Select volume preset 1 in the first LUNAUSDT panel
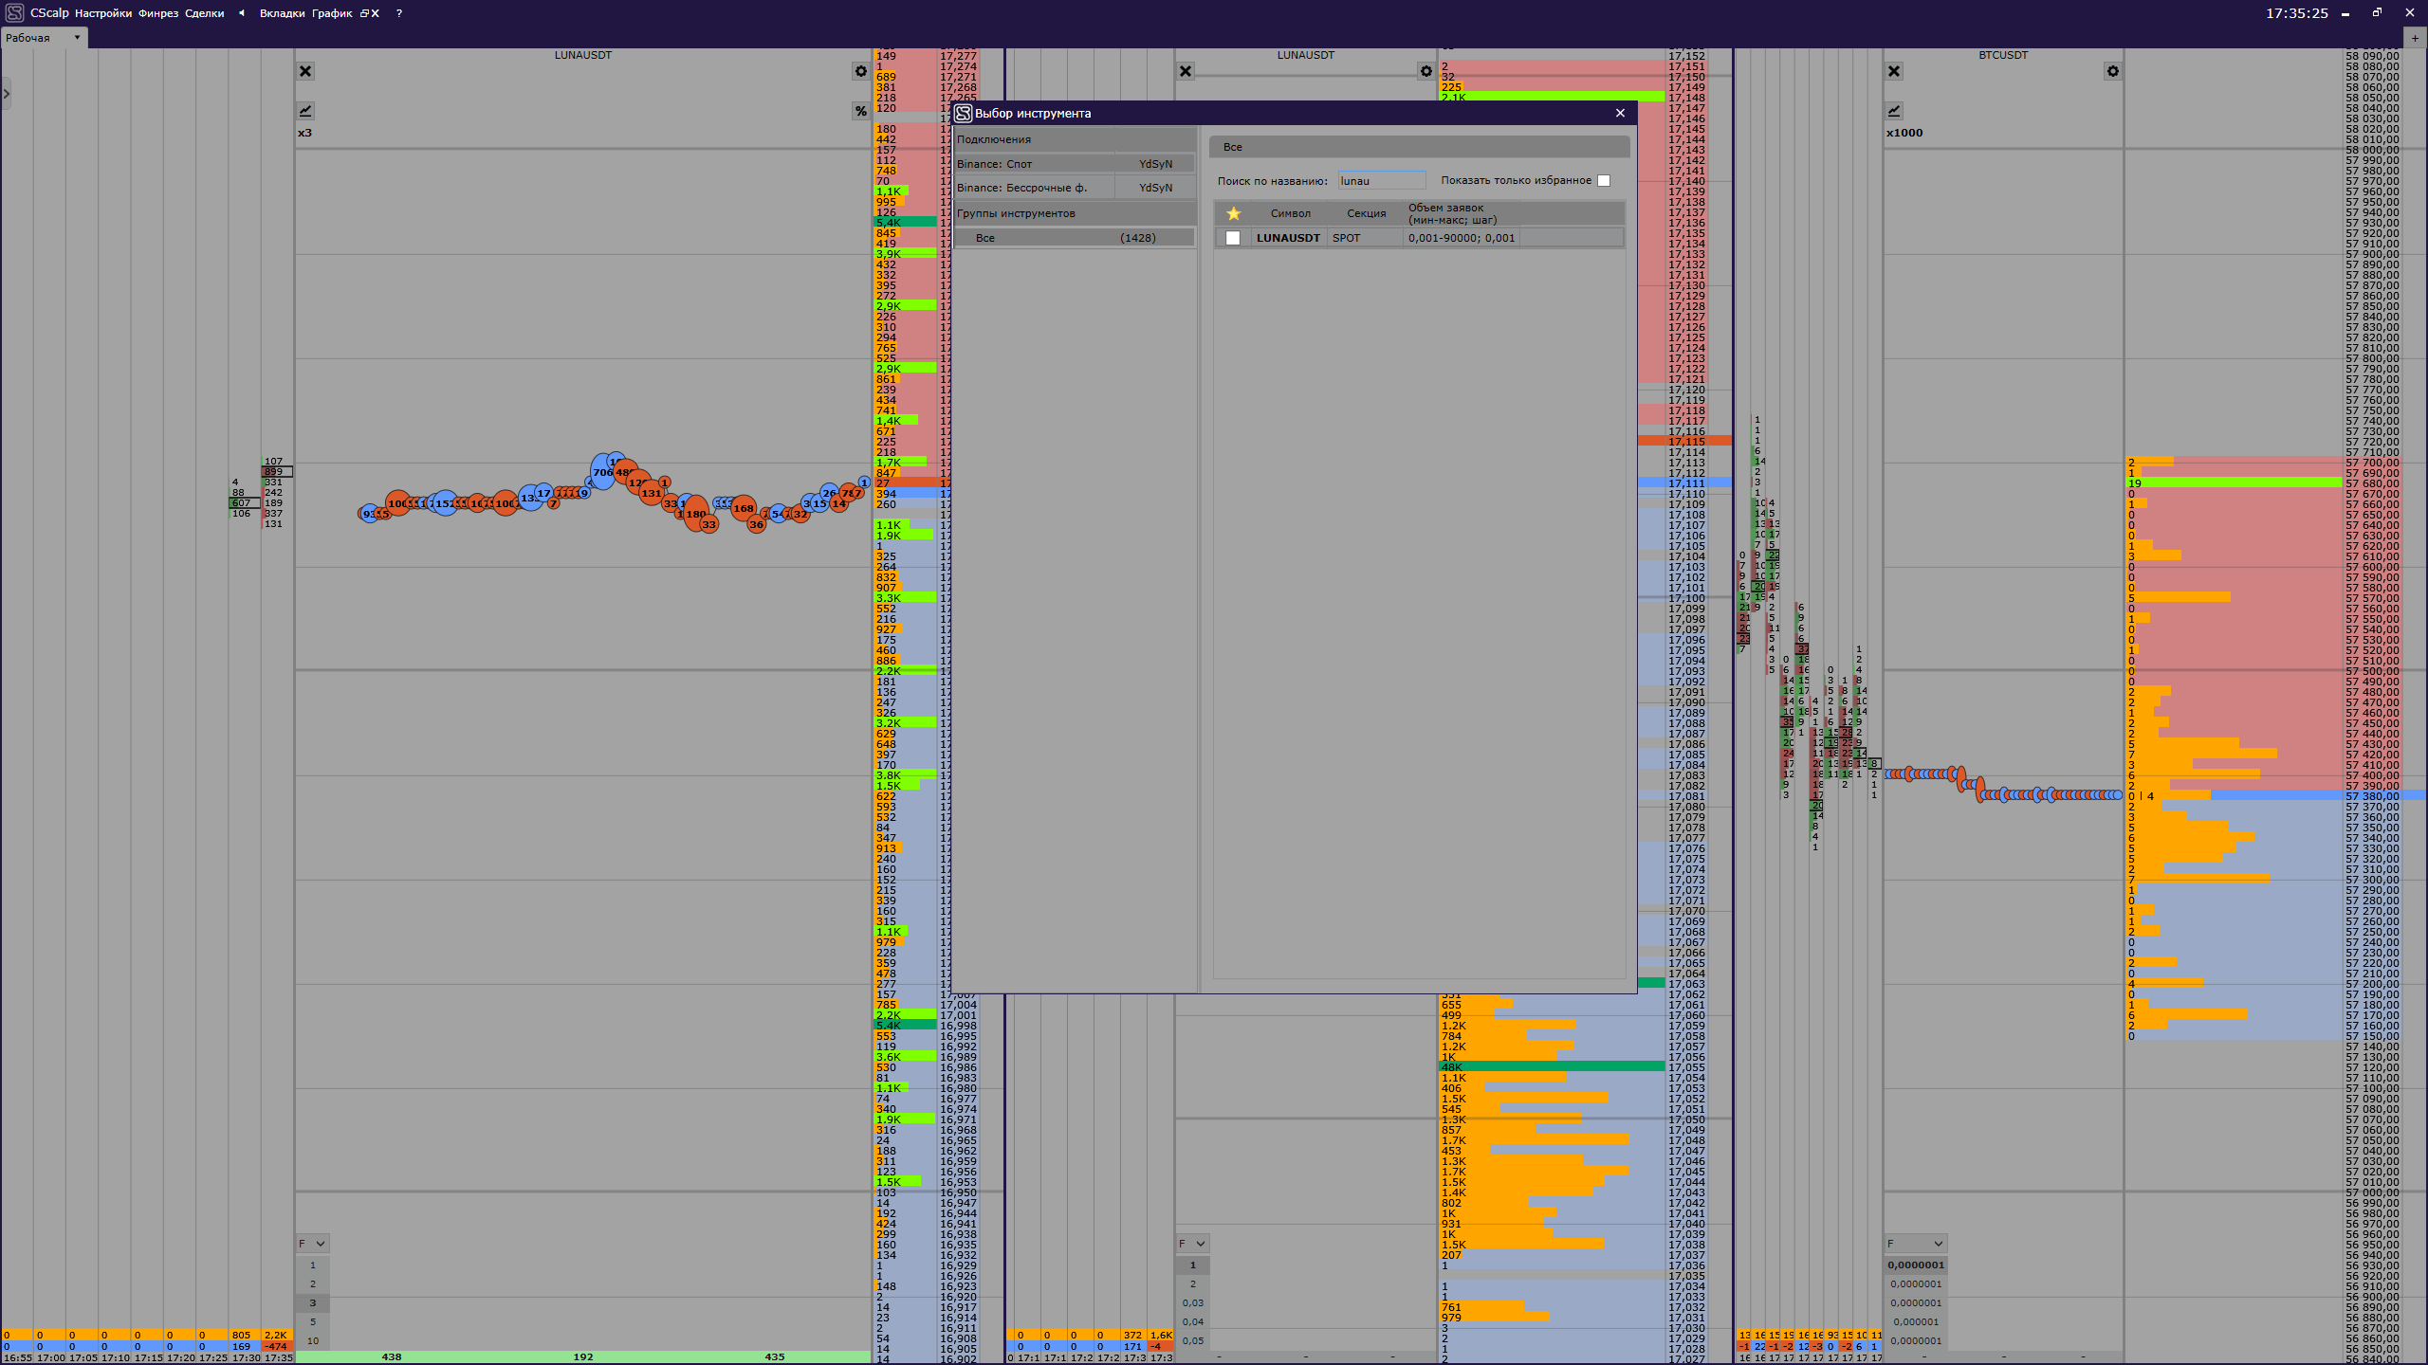Screen dimensions: 2428x1365 313,1265
